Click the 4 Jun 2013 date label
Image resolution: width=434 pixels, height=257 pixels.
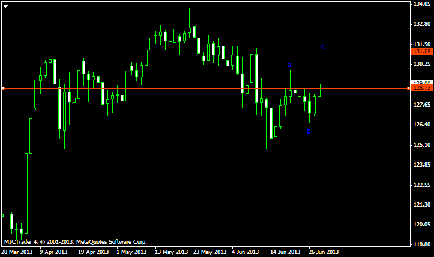point(246,252)
